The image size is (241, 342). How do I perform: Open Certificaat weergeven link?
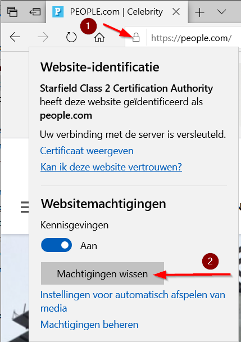tap(87, 151)
